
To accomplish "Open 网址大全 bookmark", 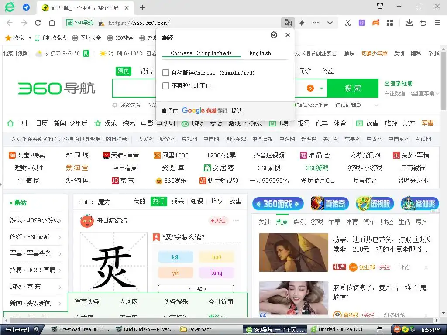I will coord(87,38).
